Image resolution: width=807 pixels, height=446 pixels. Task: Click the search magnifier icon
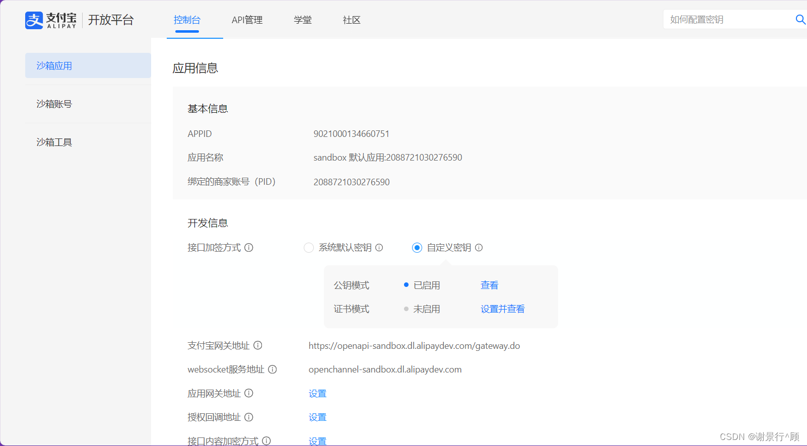point(800,20)
